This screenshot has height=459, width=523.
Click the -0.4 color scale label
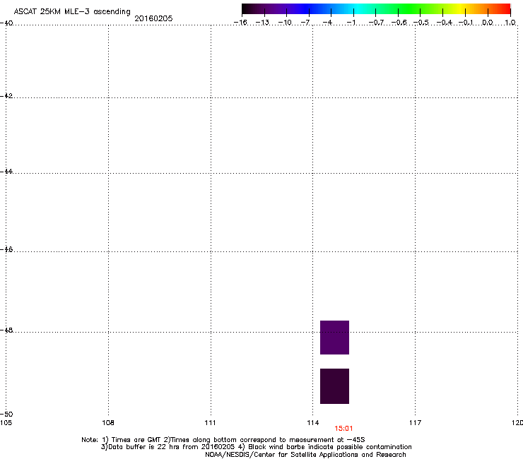point(445,23)
